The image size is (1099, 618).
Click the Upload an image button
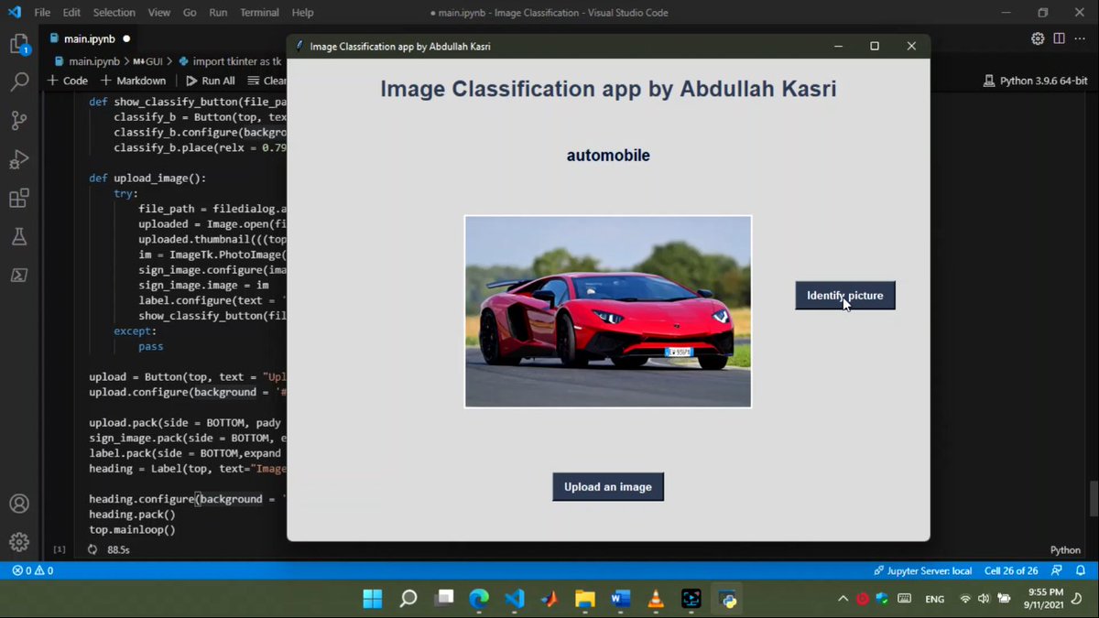(607, 486)
